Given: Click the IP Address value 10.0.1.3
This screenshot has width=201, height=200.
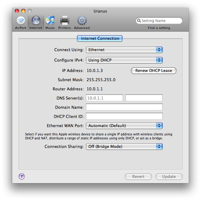Looking at the screenshot, I should (x=95, y=71).
